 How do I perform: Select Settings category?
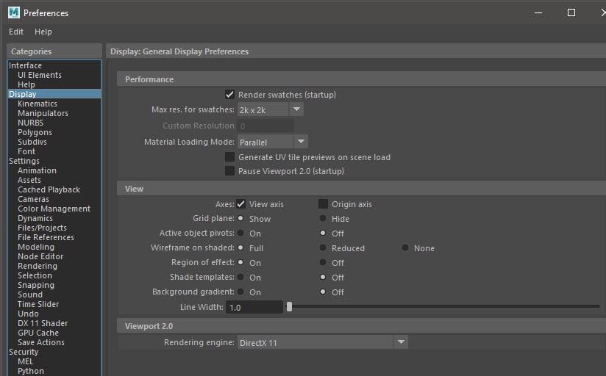pos(54,161)
